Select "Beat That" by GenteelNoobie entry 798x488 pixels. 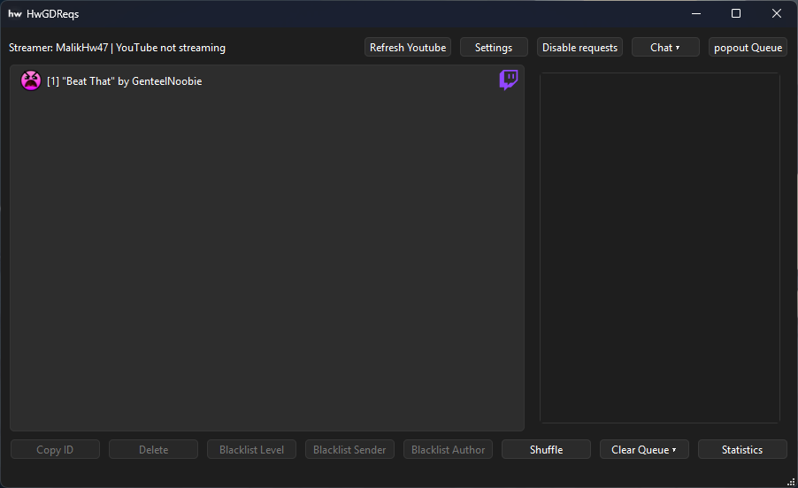click(x=267, y=80)
